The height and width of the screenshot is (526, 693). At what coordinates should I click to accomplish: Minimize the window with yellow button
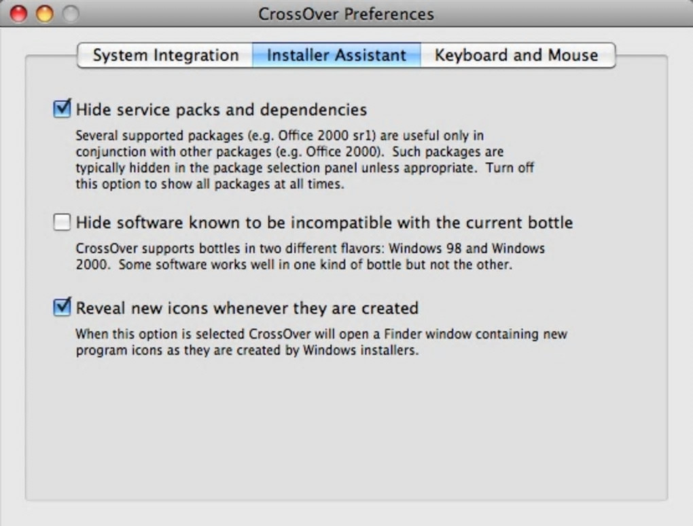tap(44, 14)
